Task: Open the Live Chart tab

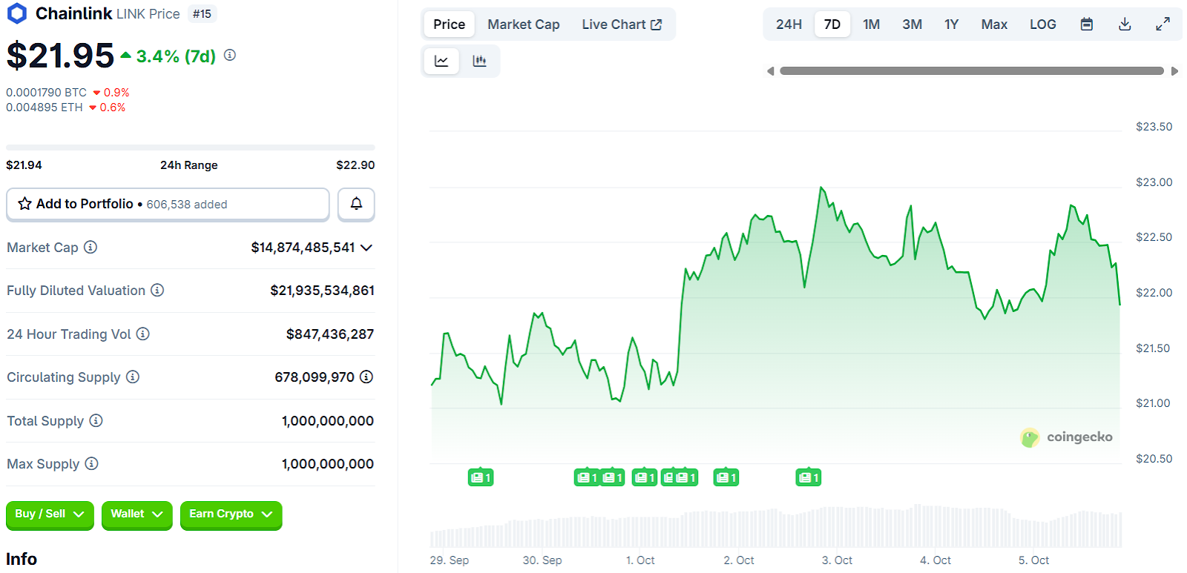Action: (x=621, y=24)
